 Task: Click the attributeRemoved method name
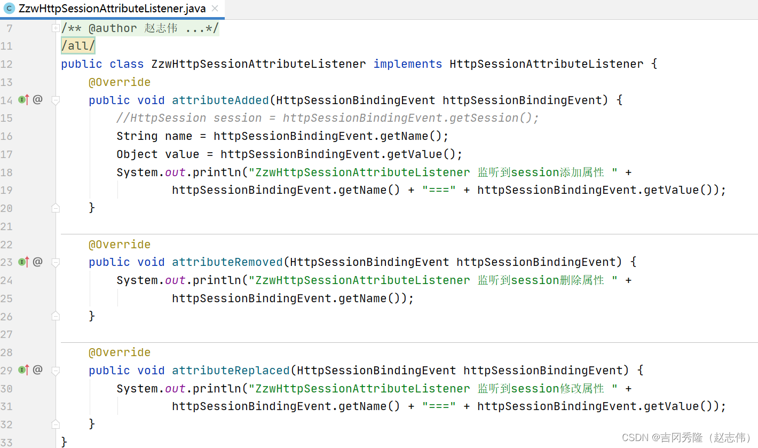coord(227,262)
